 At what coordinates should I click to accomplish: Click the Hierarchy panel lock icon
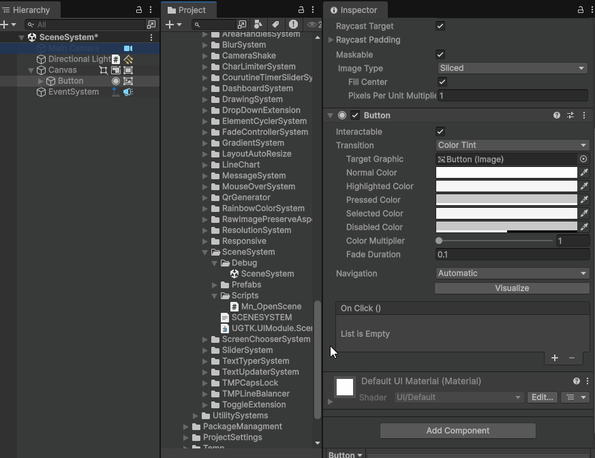coord(139,10)
